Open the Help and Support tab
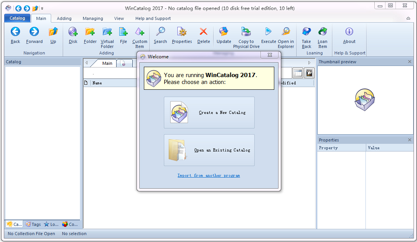 pyautogui.click(x=153, y=18)
